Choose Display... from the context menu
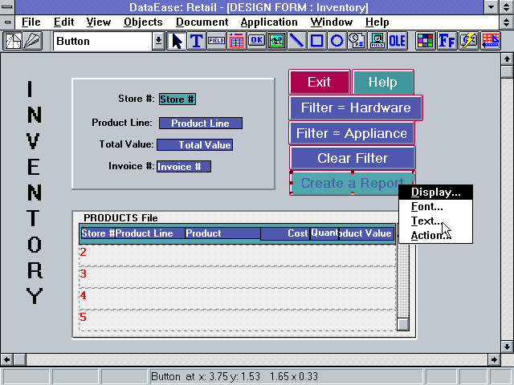The width and height of the screenshot is (514, 385). [x=435, y=192]
